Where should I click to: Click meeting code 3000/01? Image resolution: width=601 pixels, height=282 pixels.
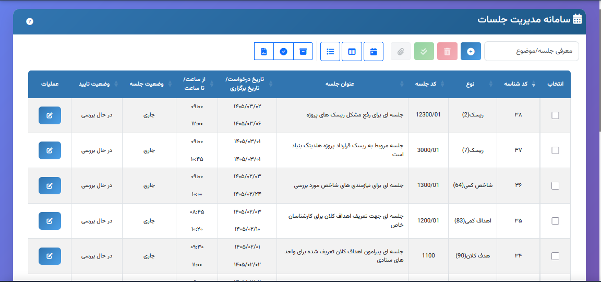(x=428, y=150)
